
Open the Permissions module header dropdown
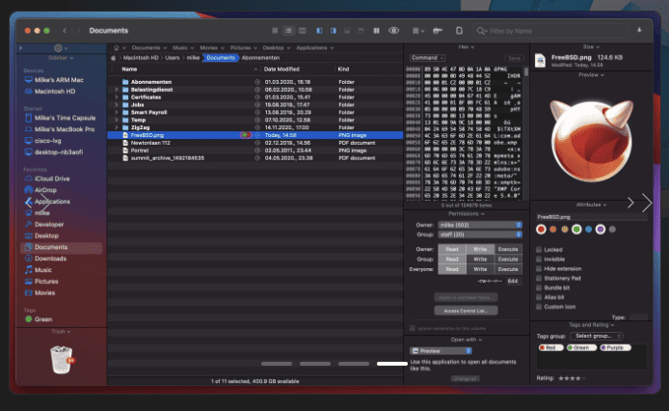[466, 213]
